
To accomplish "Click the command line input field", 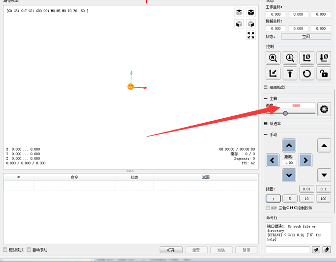I will (288, 250).
